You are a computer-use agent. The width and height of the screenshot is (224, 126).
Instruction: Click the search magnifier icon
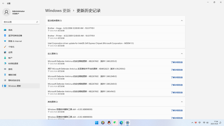point(37,22)
